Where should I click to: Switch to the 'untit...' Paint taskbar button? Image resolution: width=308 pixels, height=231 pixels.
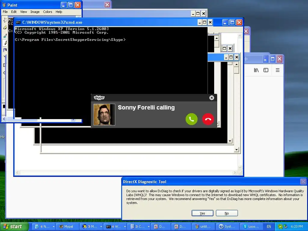204,226
